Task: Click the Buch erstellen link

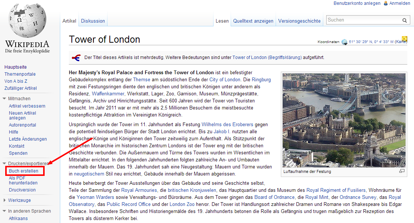Action: point(23,171)
